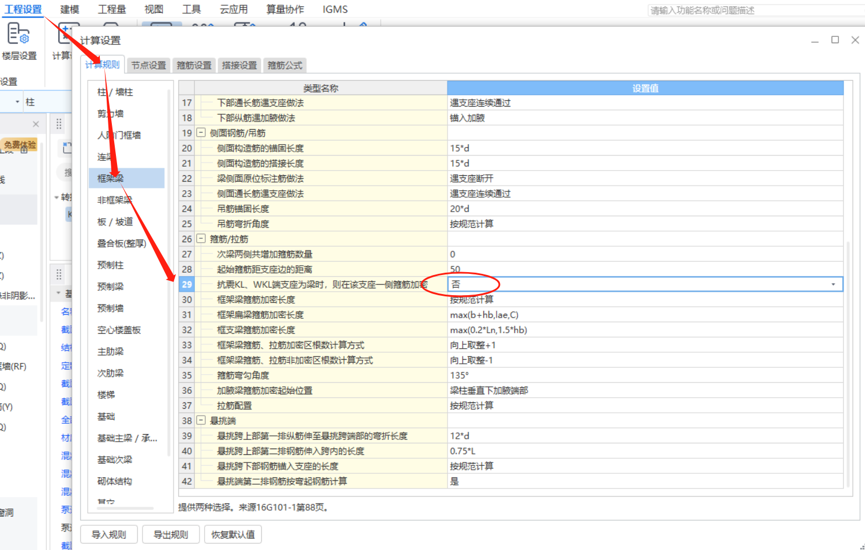The height and width of the screenshot is (550, 865).
Task: Select 叠合板(整厚) in the category list
Action: (122, 243)
